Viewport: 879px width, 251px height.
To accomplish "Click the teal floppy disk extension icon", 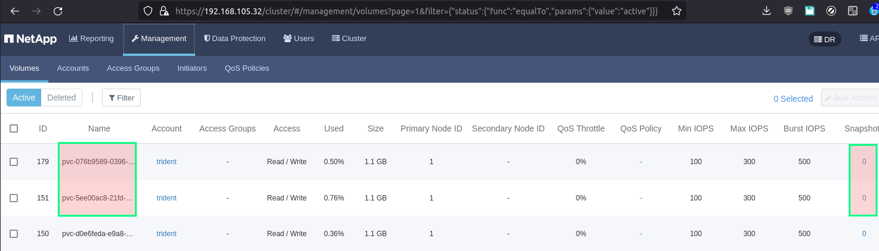I will pyautogui.click(x=810, y=11).
